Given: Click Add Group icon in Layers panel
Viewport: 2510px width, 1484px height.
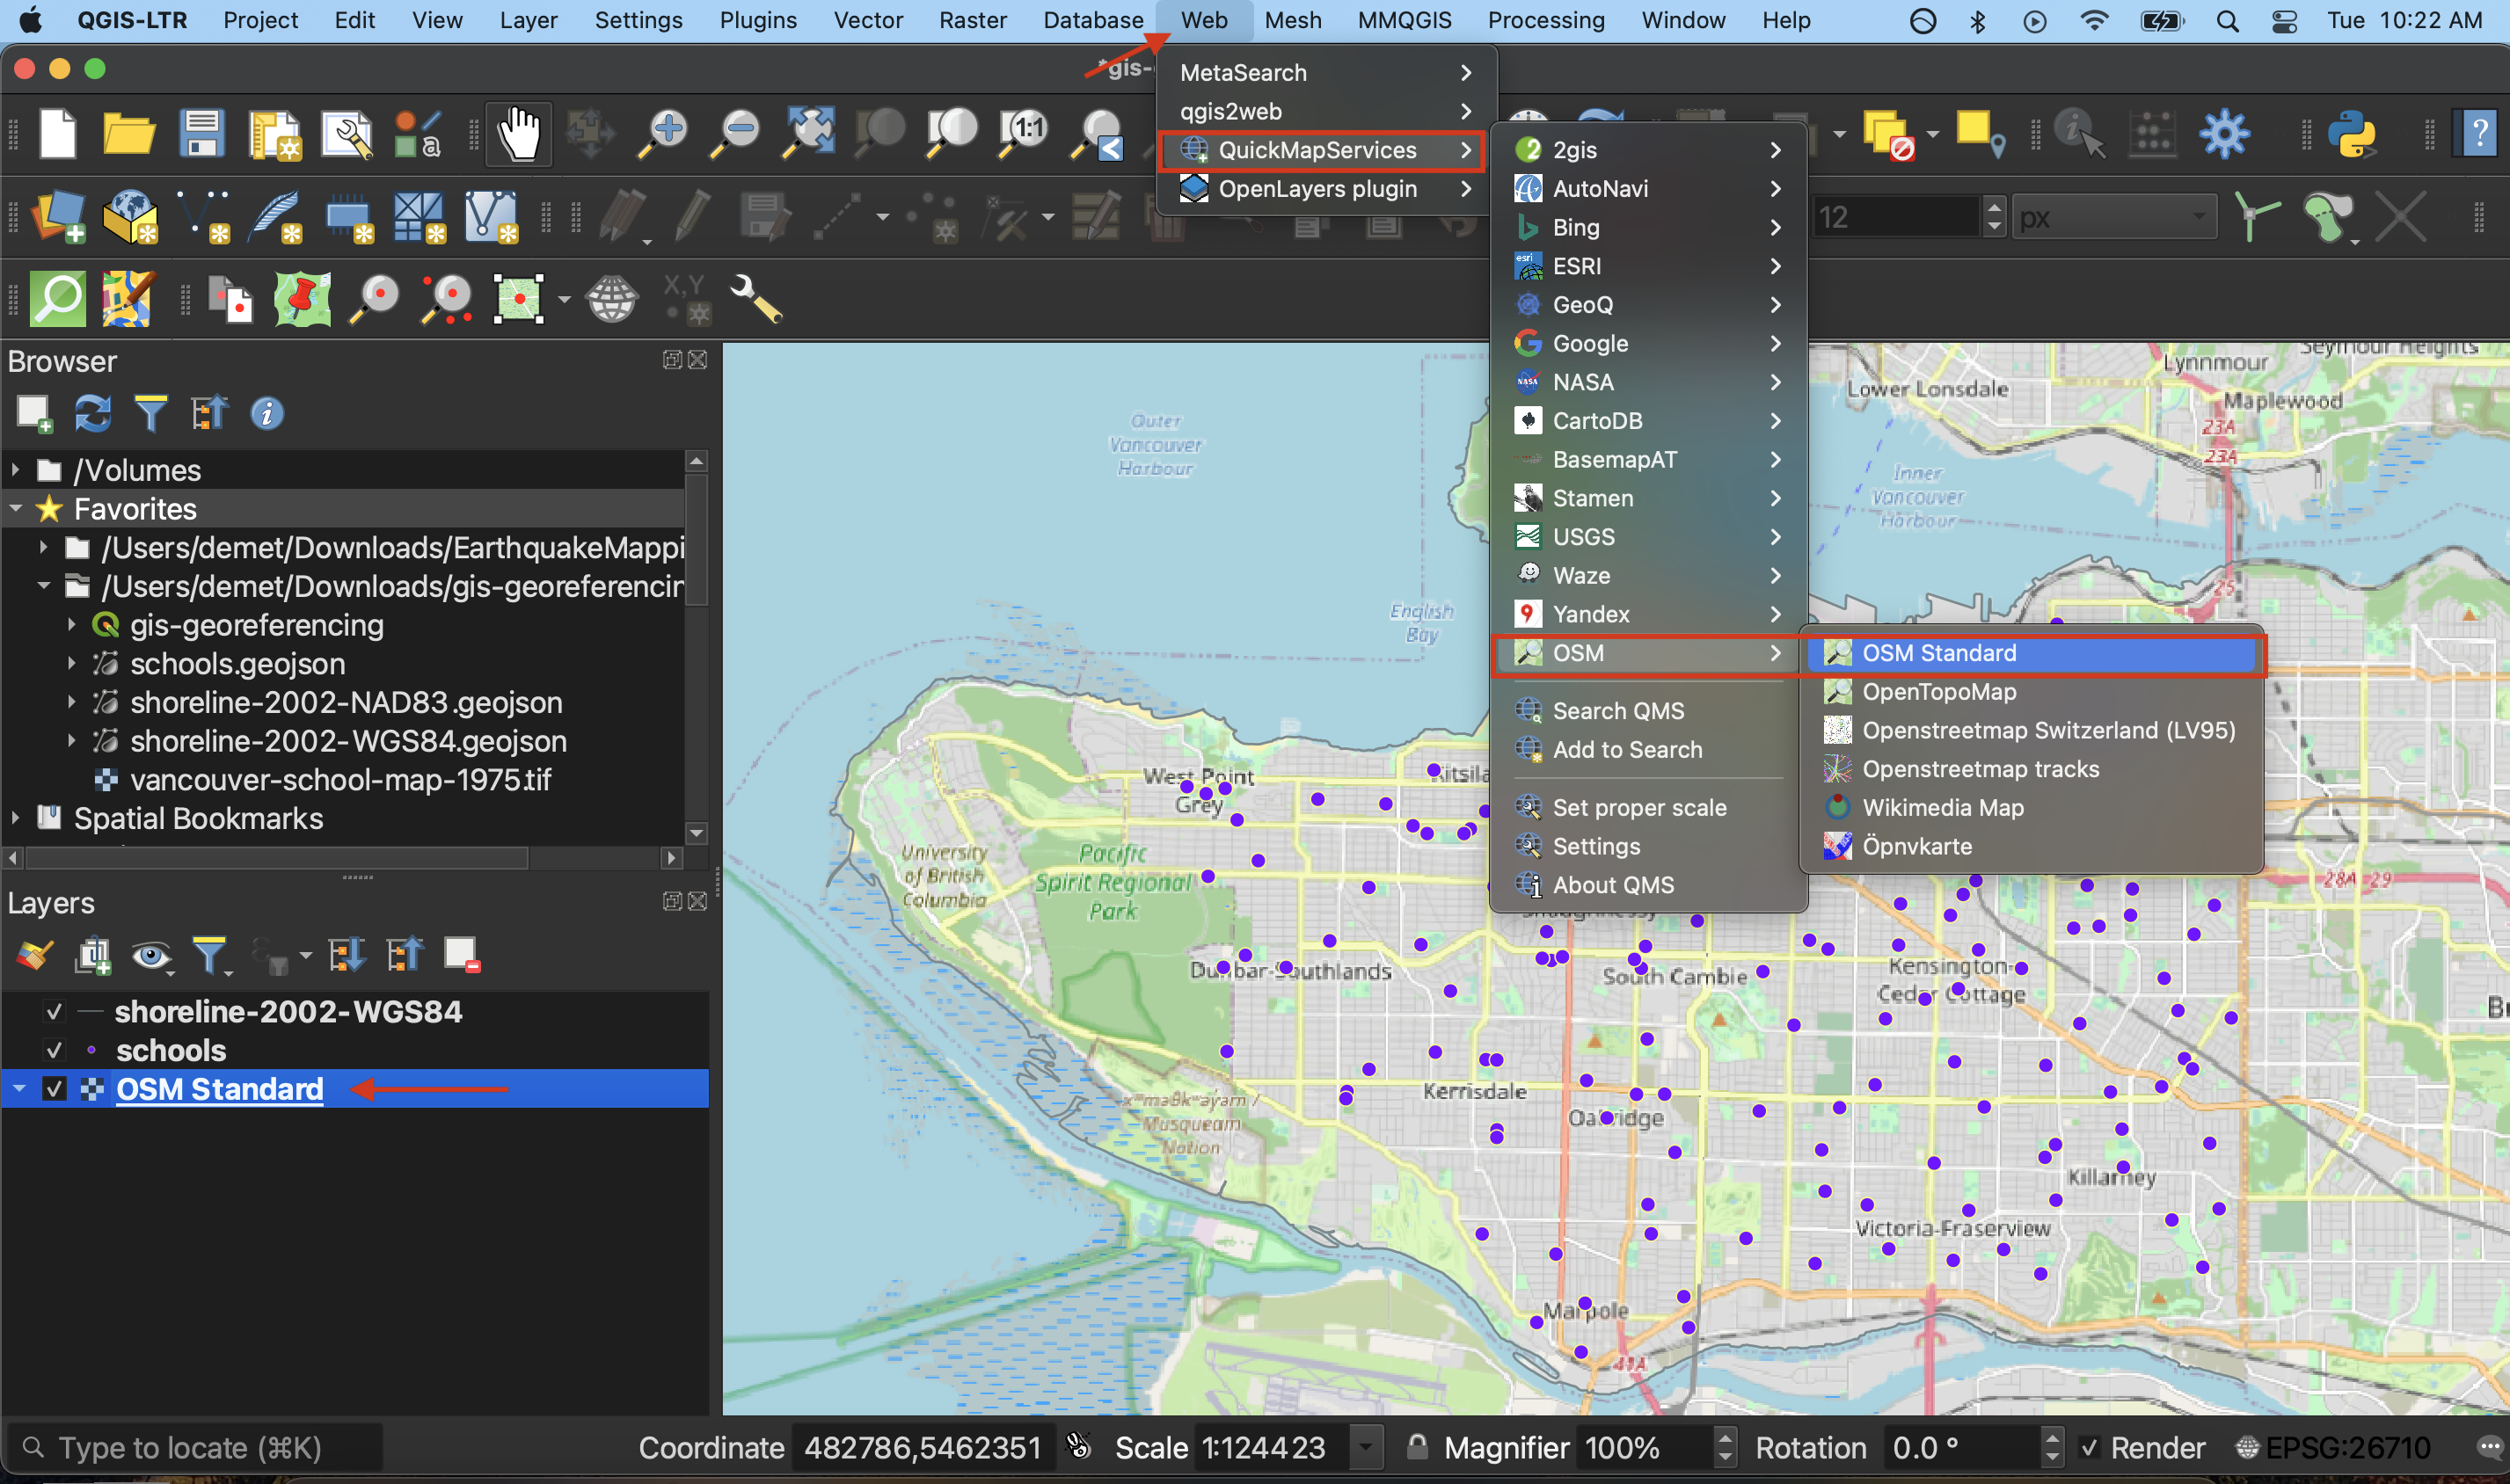Looking at the screenshot, I should click(x=93, y=955).
